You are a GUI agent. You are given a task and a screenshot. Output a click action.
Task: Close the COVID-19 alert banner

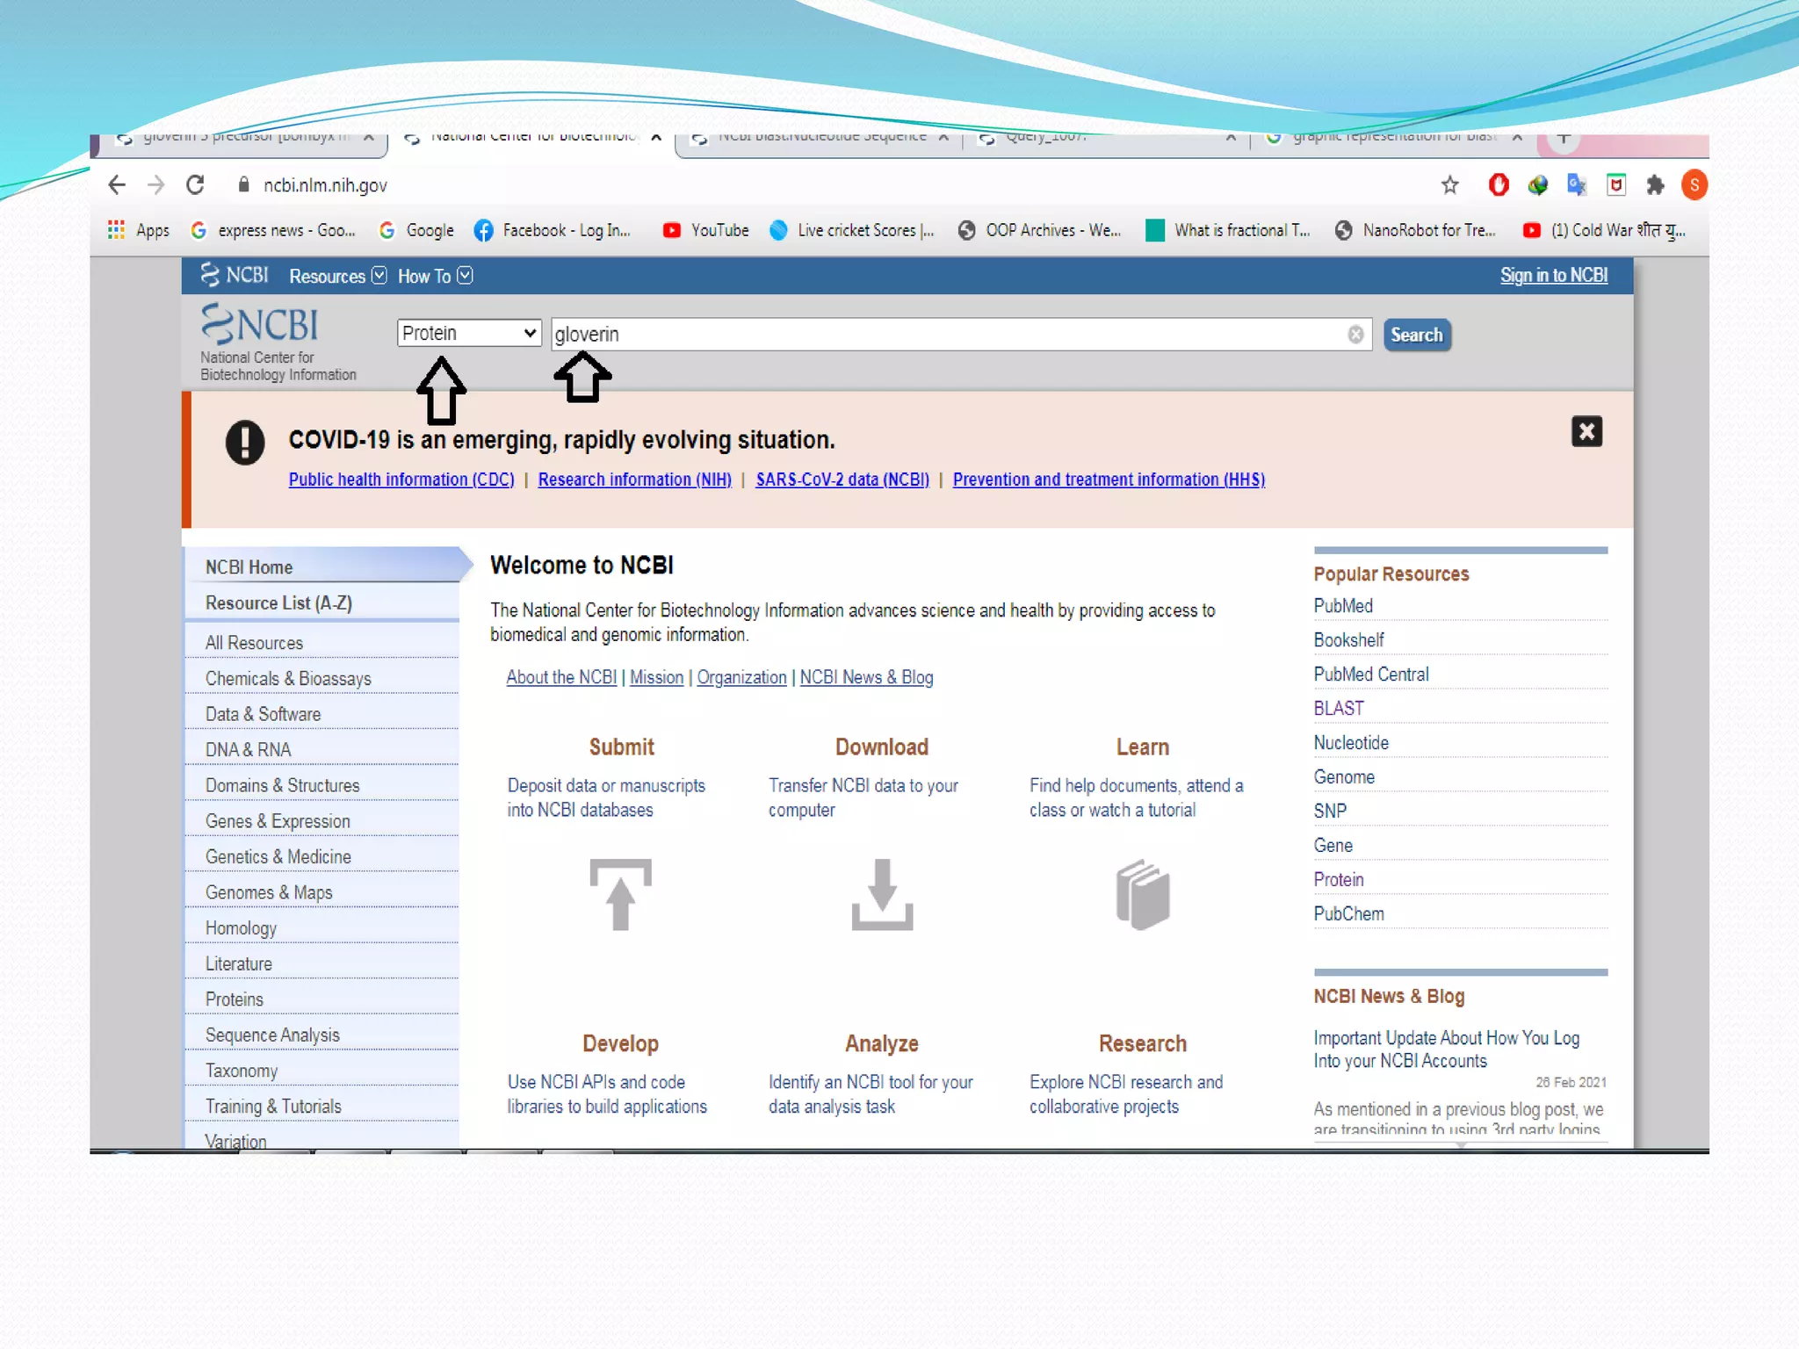pyautogui.click(x=1586, y=431)
